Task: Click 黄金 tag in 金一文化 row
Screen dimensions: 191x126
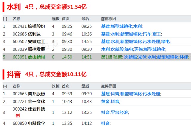Action: click(105, 102)
